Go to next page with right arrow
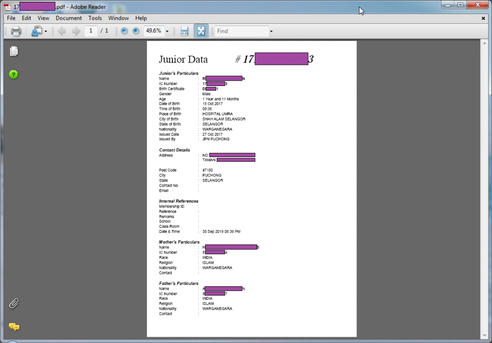The width and height of the screenshot is (492, 343). [x=76, y=31]
